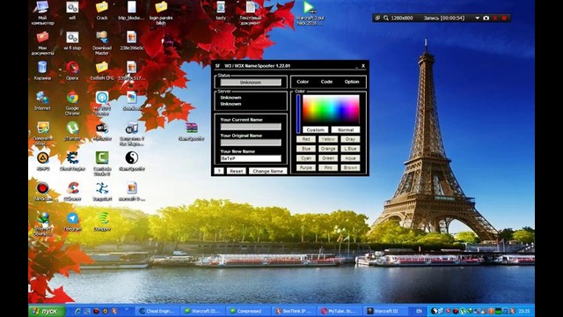Choose the Pink color preset

[x=328, y=167]
